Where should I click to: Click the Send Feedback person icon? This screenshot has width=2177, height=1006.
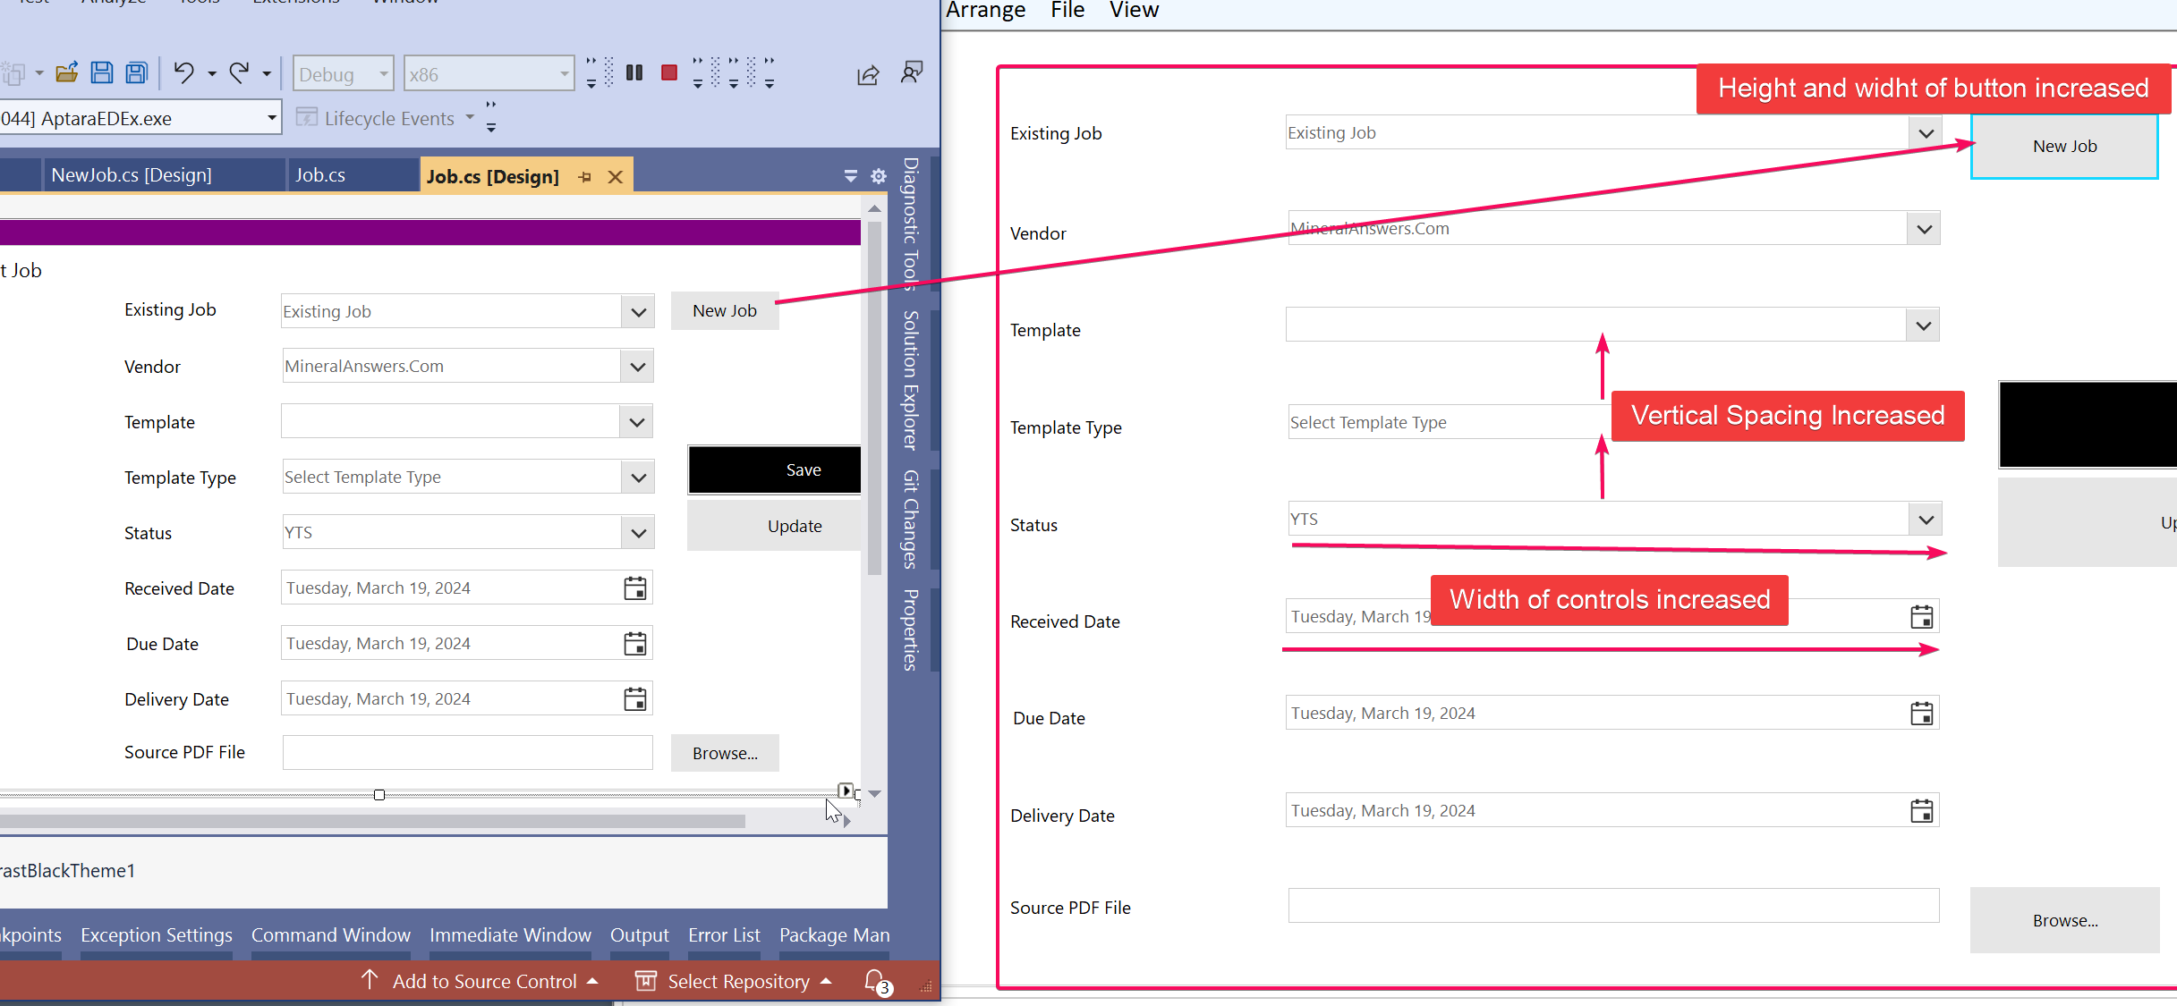(912, 73)
